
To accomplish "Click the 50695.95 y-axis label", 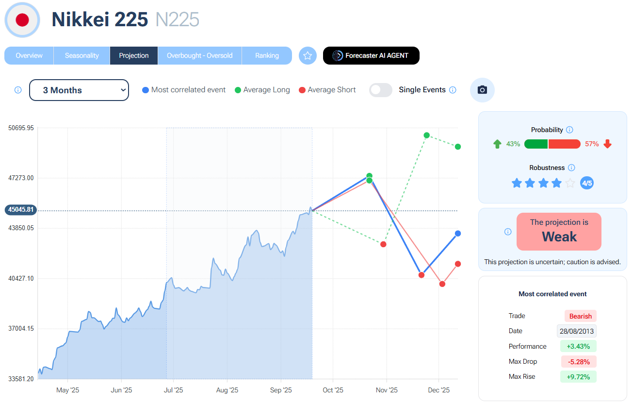I will (x=21, y=128).
